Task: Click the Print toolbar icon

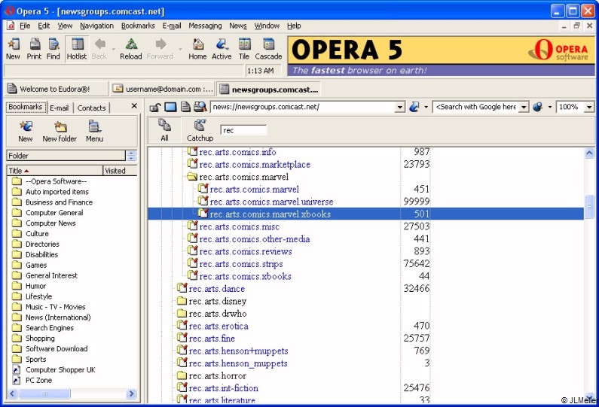Action: click(x=35, y=49)
